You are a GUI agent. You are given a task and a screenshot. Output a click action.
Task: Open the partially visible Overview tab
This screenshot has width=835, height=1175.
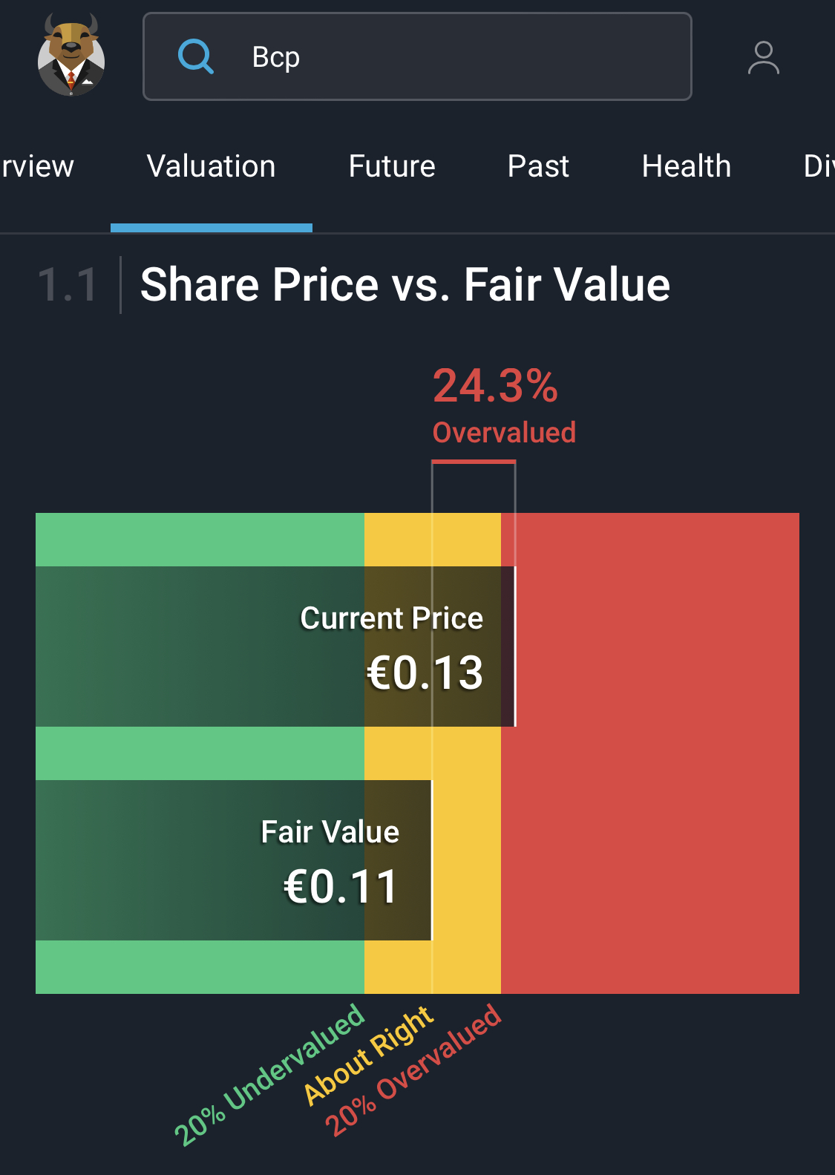coord(37,166)
